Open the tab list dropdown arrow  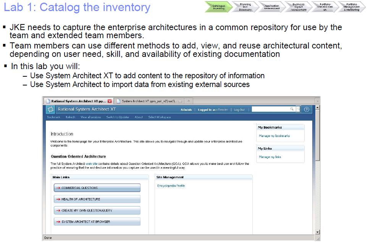317,101
